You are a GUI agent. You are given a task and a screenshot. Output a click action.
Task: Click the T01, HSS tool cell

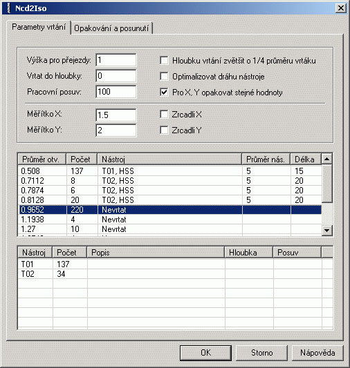(x=118, y=171)
